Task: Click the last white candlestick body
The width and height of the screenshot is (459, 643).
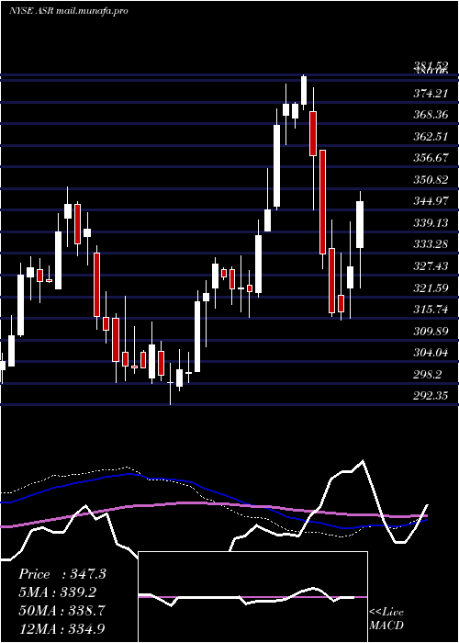Action: coord(360,224)
